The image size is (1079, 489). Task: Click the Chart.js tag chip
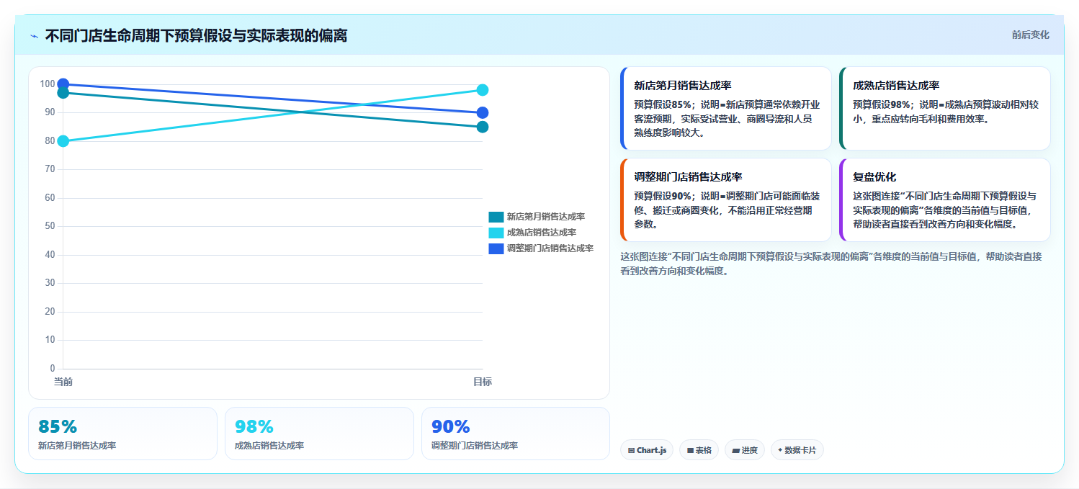click(647, 450)
